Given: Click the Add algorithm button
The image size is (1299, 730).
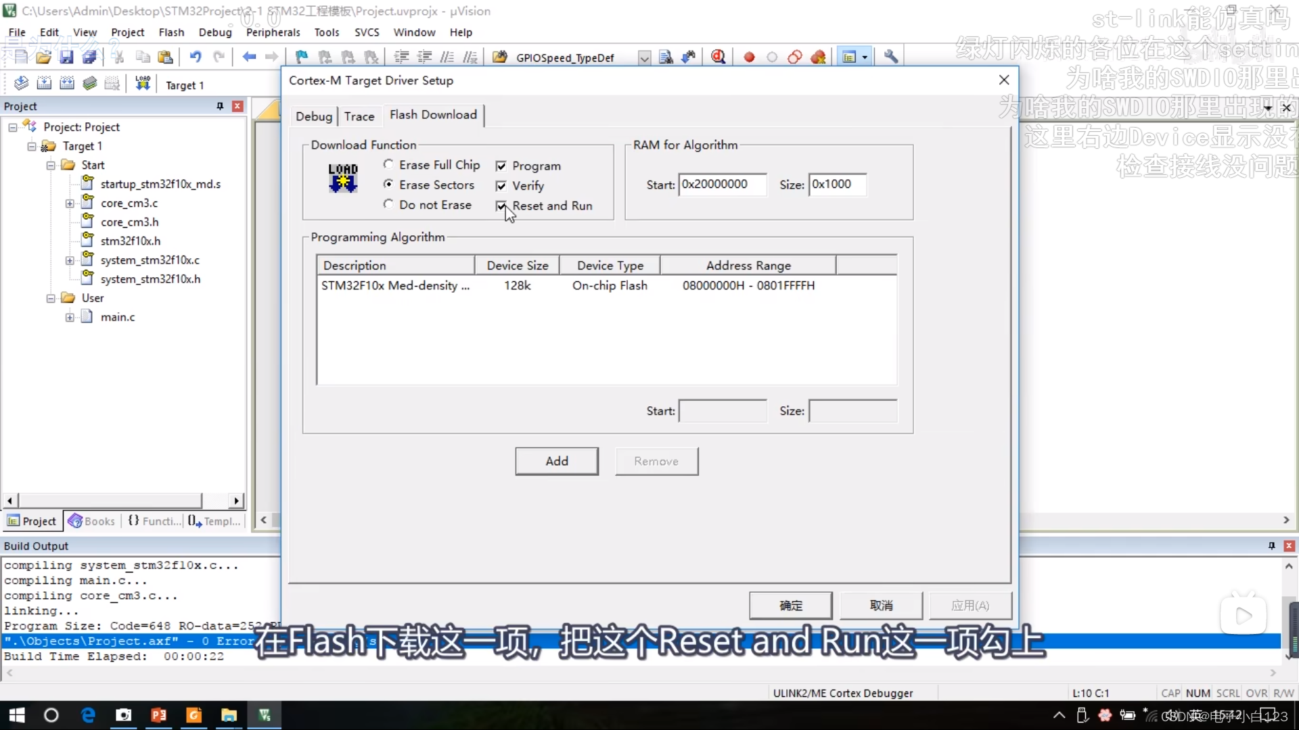Looking at the screenshot, I should 556,461.
